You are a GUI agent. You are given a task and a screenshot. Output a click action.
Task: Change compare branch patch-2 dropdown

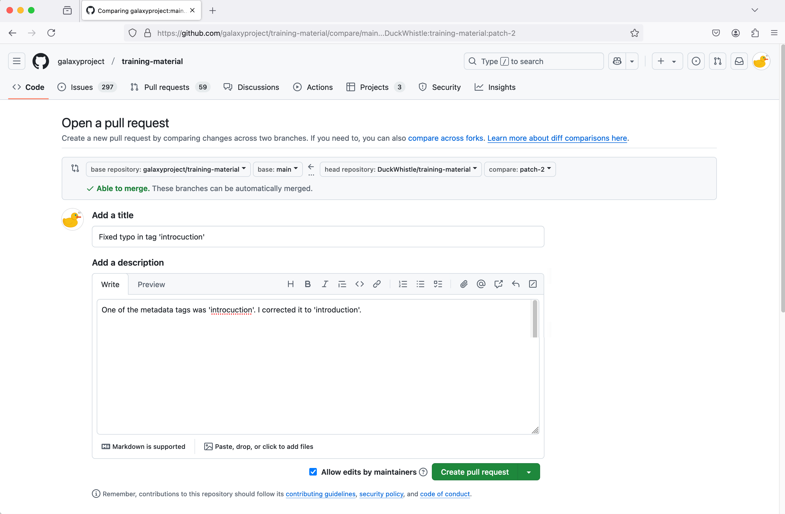coord(520,169)
